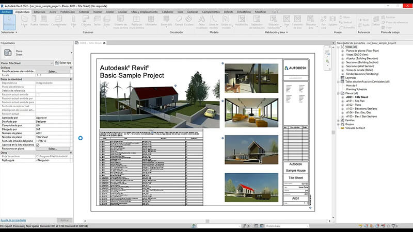Viewport: 413px width, 232px height.
Task: Choose the Separador de habitación tool
Action: (x=257, y=22)
